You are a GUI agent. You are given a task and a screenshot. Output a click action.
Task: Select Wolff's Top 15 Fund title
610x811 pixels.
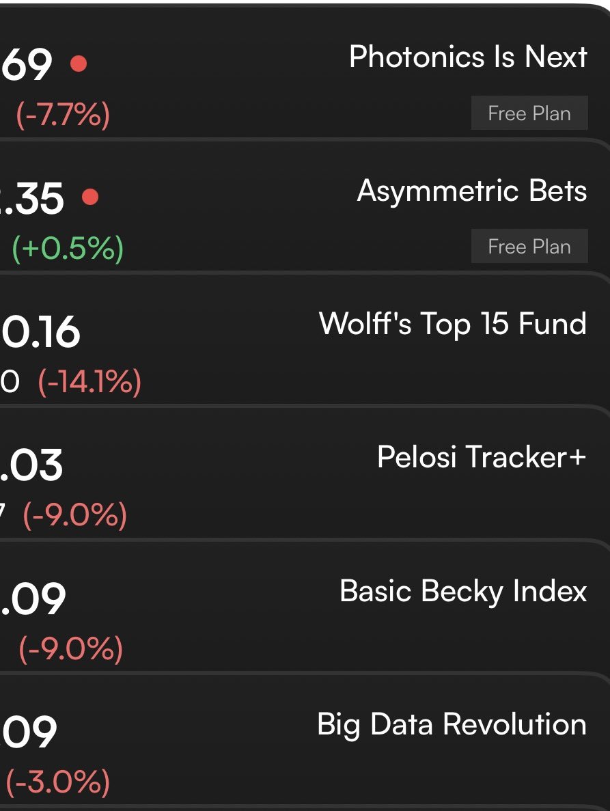coord(453,324)
